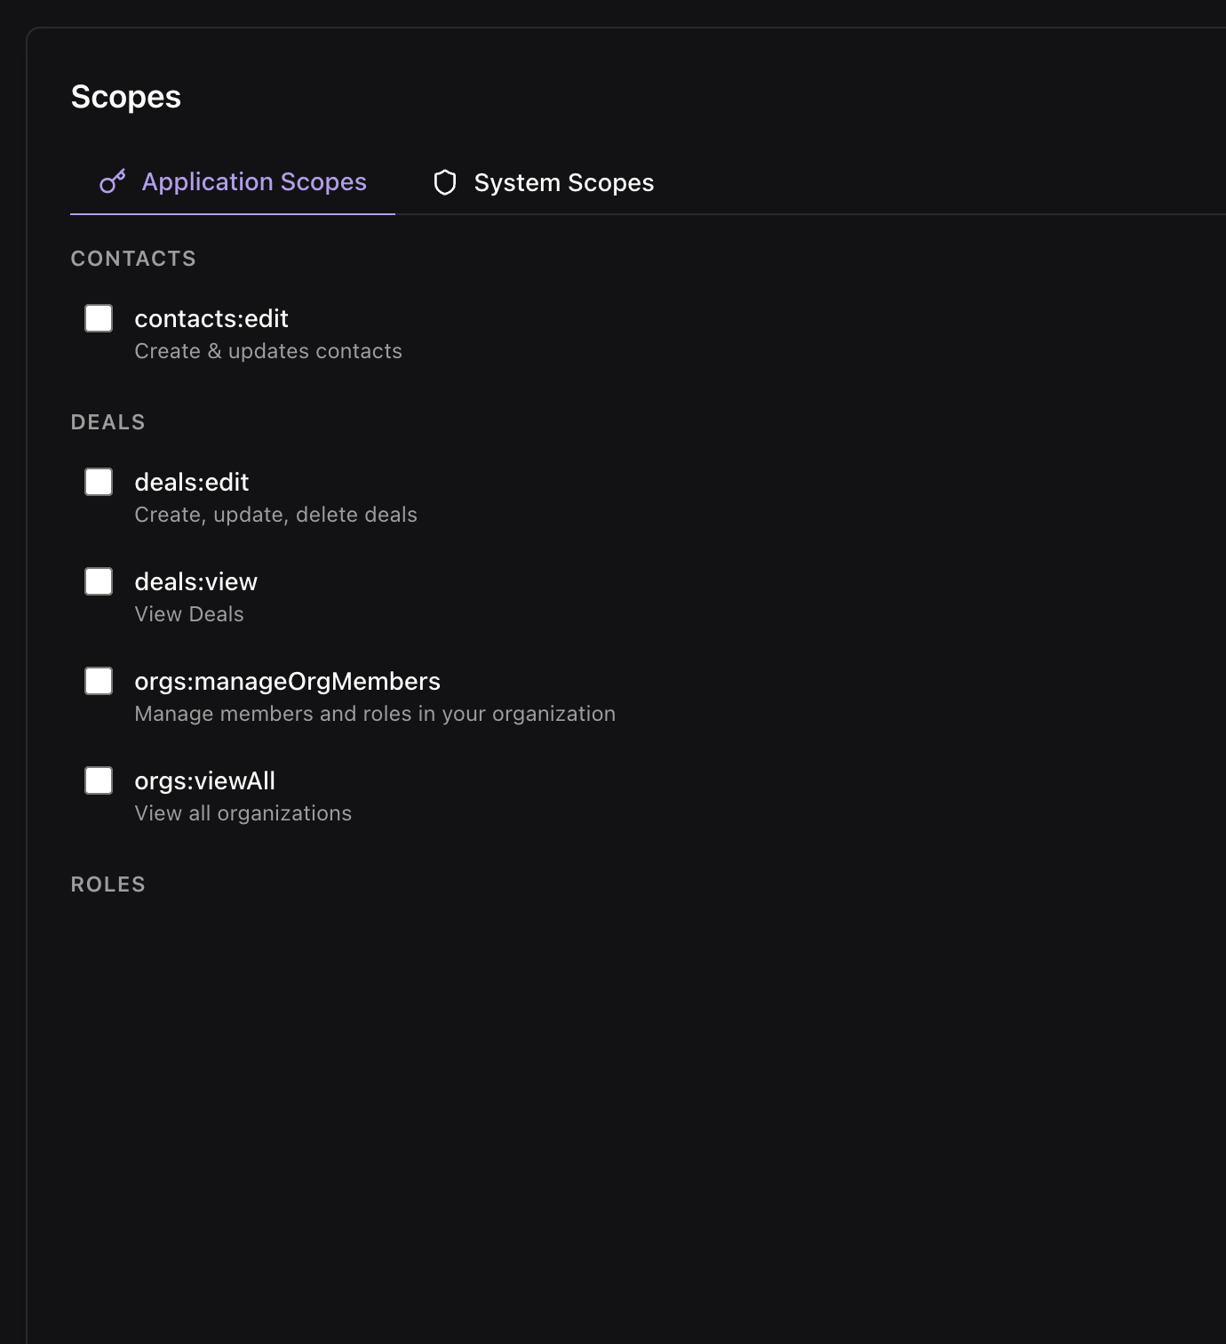Click the "Create & updates contacts" description
Screen dimensions: 1226x1344
267,351
